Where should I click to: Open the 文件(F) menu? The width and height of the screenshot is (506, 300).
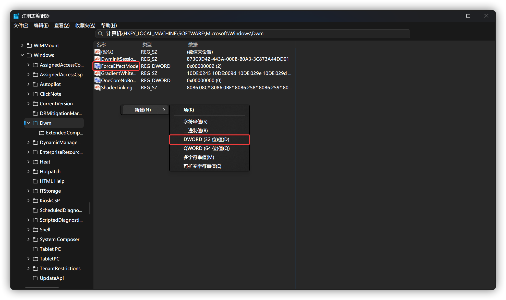[x=21, y=26]
